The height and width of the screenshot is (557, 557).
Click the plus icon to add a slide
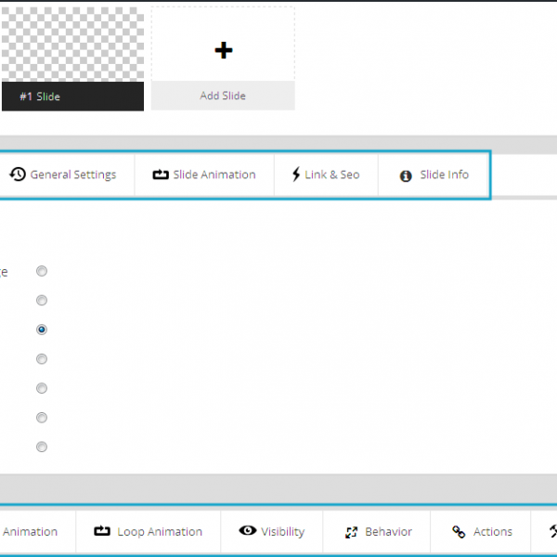click(223, 50)
